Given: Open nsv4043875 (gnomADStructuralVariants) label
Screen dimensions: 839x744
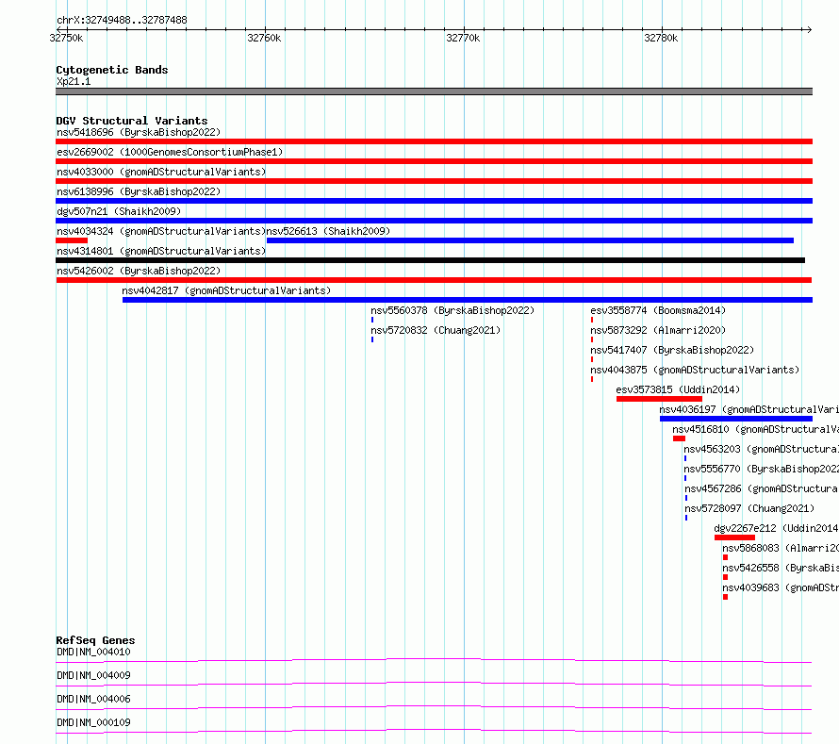Looking at the screenshot, I should [x=695, y=370].
